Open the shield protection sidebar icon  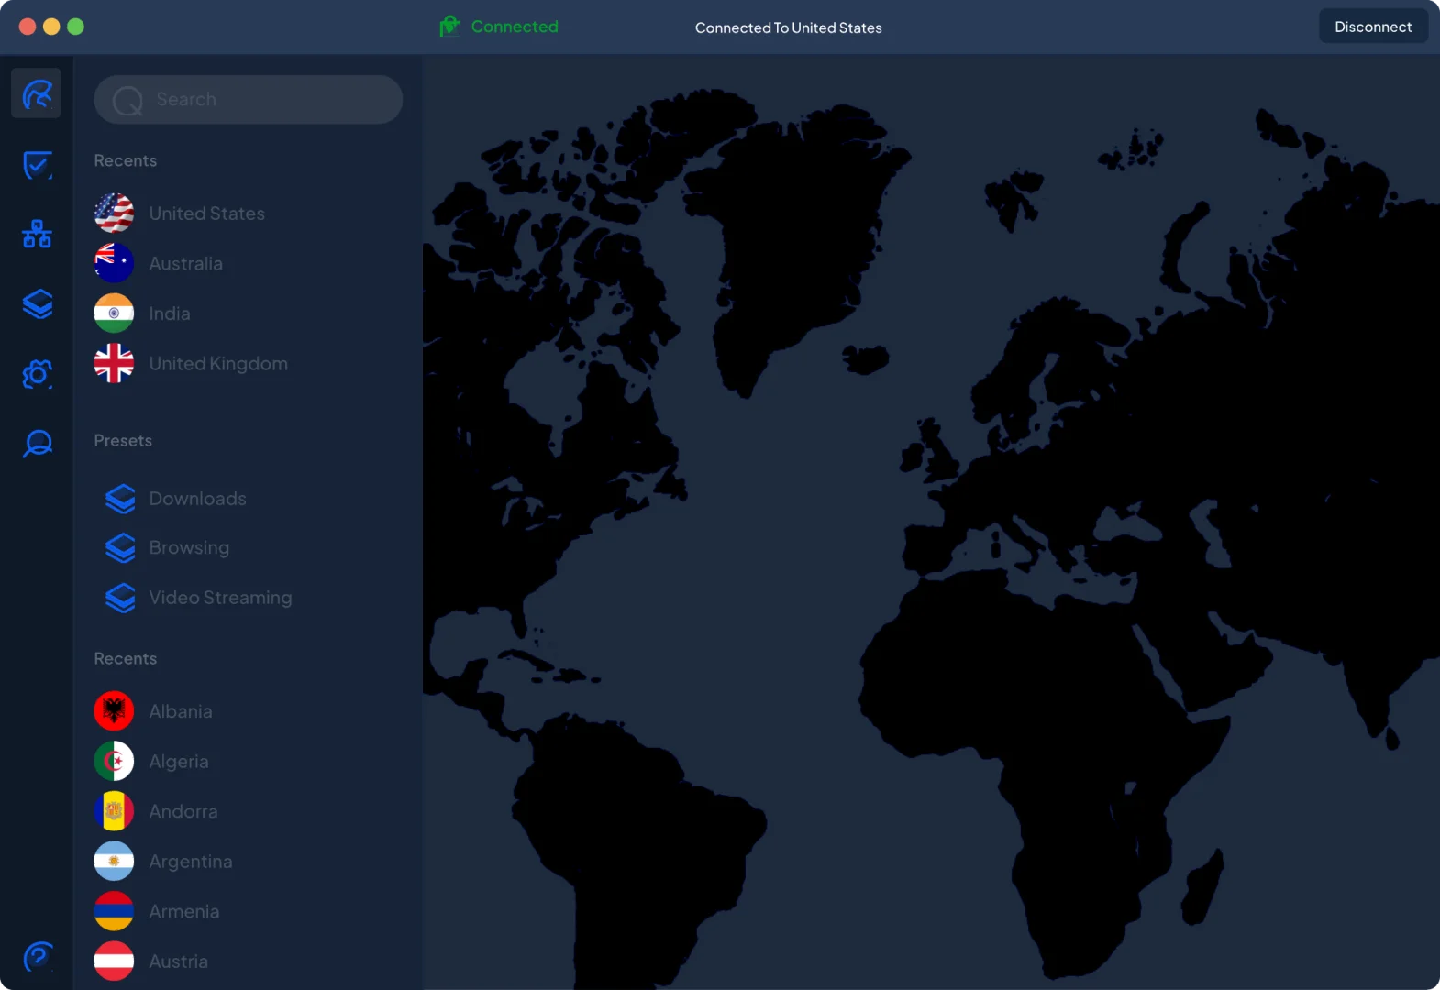(37, 165)
